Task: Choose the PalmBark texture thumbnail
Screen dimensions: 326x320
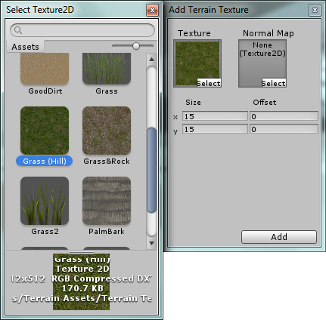Action: (107, 201)
